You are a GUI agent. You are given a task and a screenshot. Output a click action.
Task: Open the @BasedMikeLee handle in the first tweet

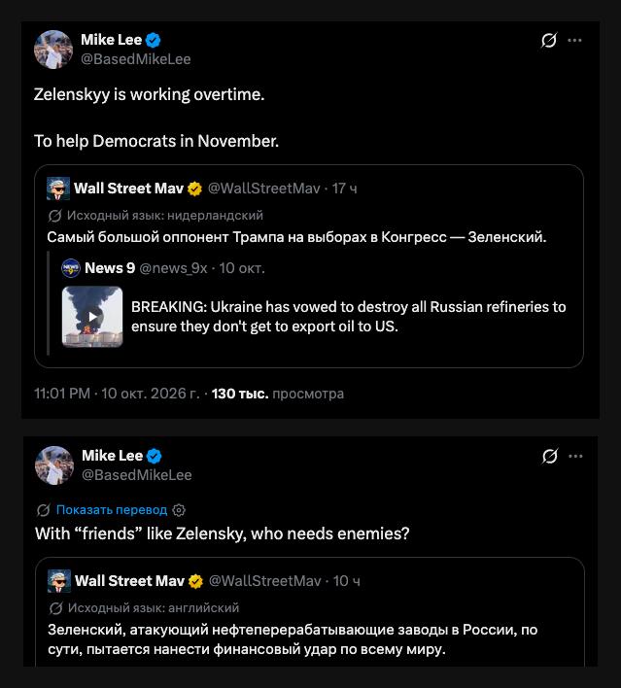(136, 59)
